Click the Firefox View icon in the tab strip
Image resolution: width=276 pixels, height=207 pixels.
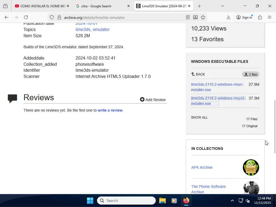5,6
